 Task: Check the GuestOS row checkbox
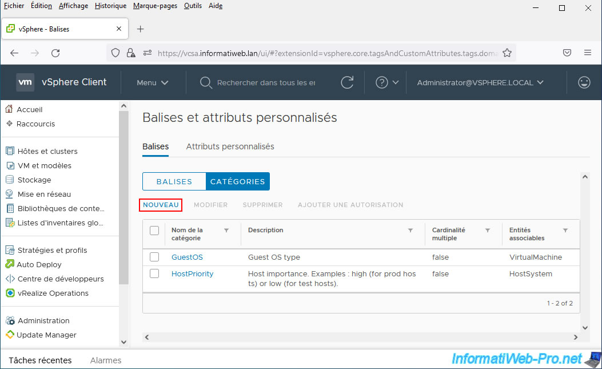point(154,257)
